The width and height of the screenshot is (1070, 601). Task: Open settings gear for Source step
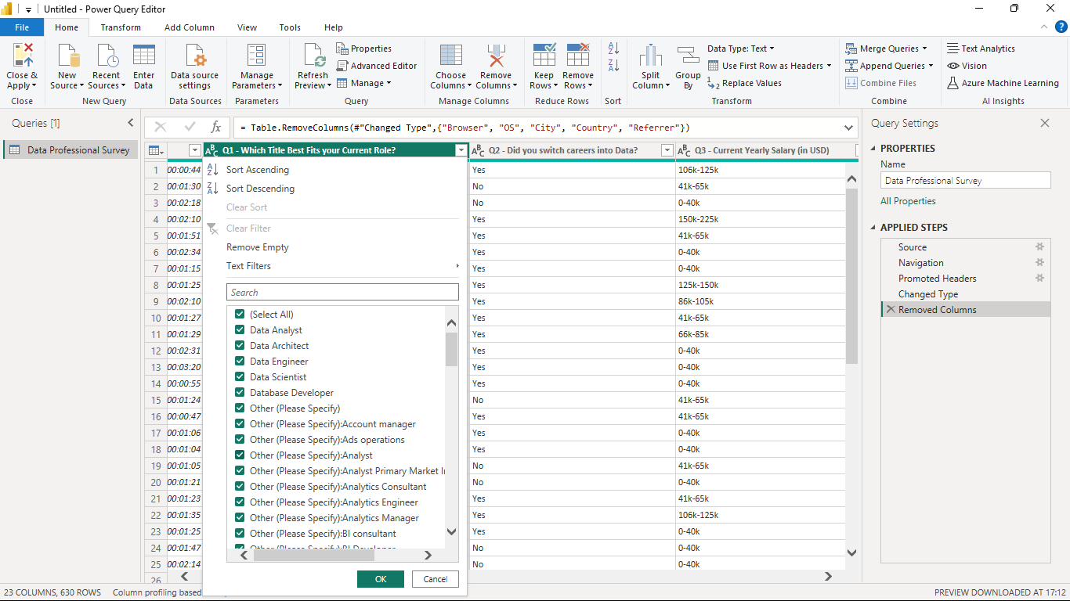click(1040, 247)
